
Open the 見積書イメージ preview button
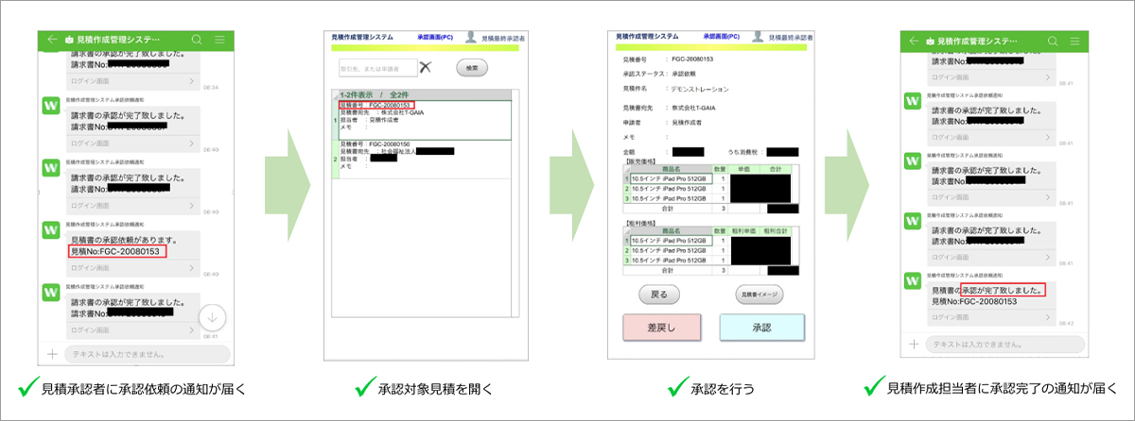click(x=760, y=295)
